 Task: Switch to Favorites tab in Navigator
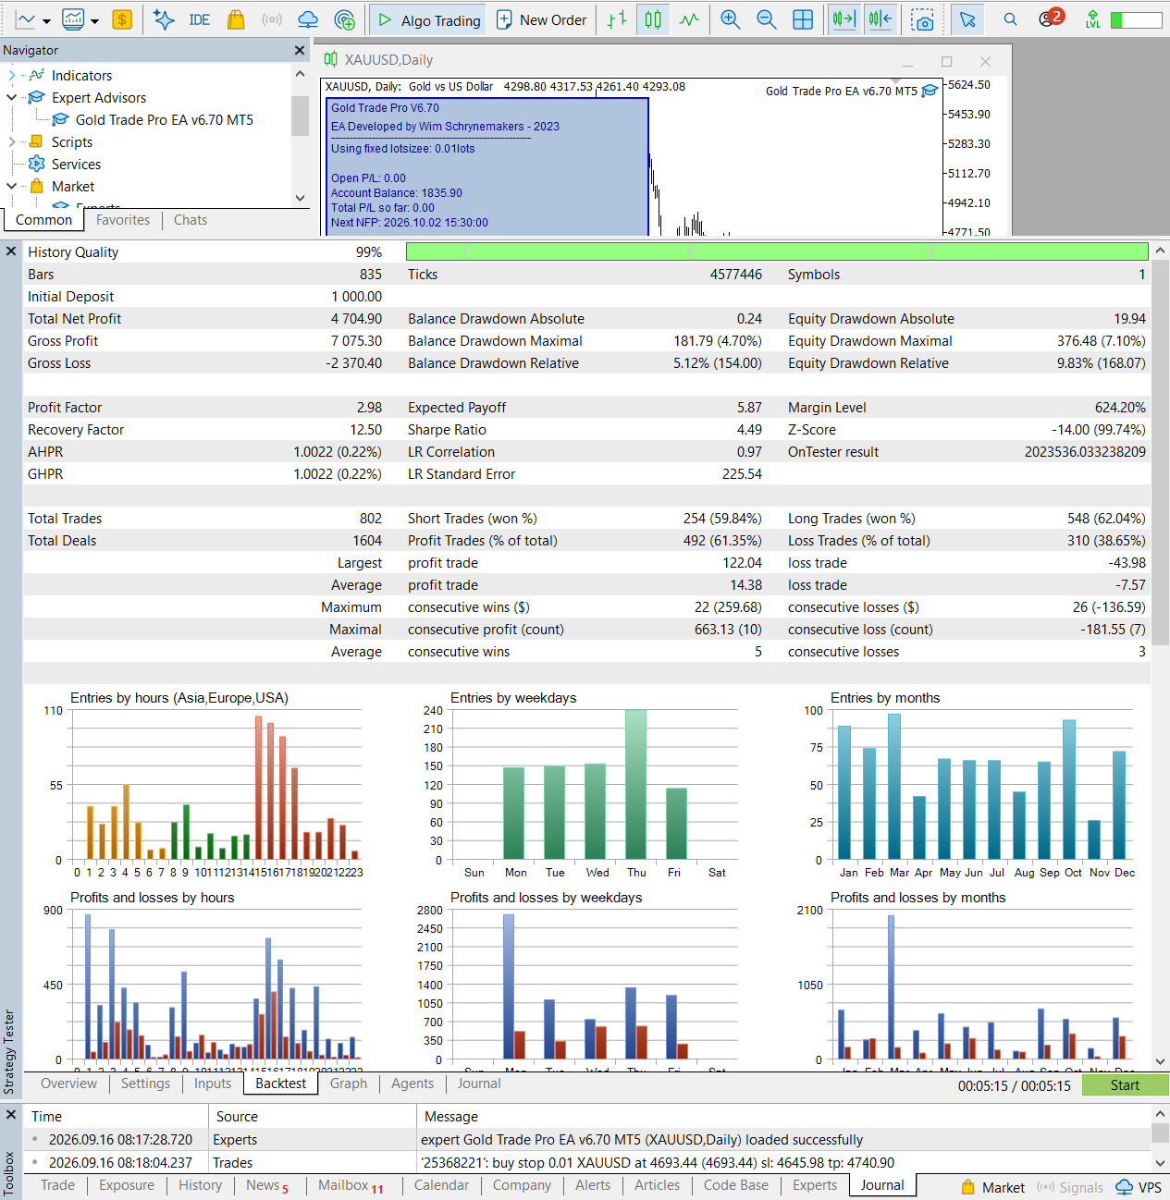point(123,220)
